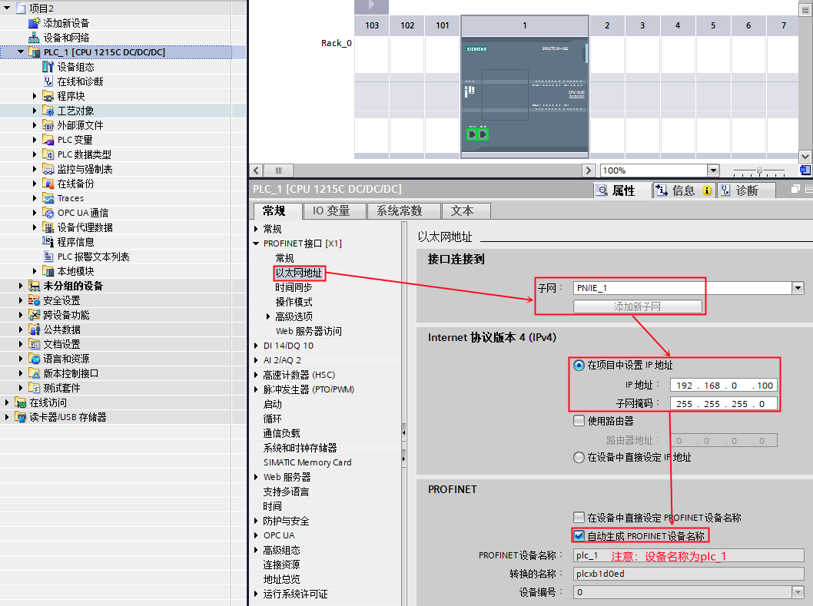813x606 pixels.
Task: Click the 程序信息 icon
Action: coord(48,242)
